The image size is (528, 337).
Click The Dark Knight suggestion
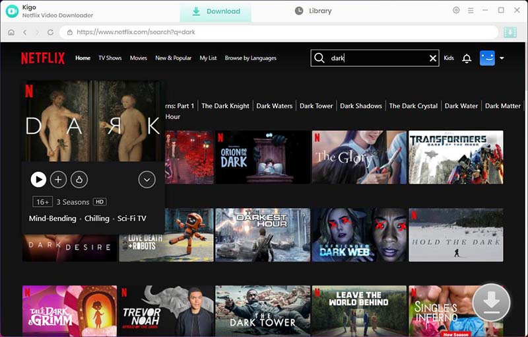click(225, 106)
